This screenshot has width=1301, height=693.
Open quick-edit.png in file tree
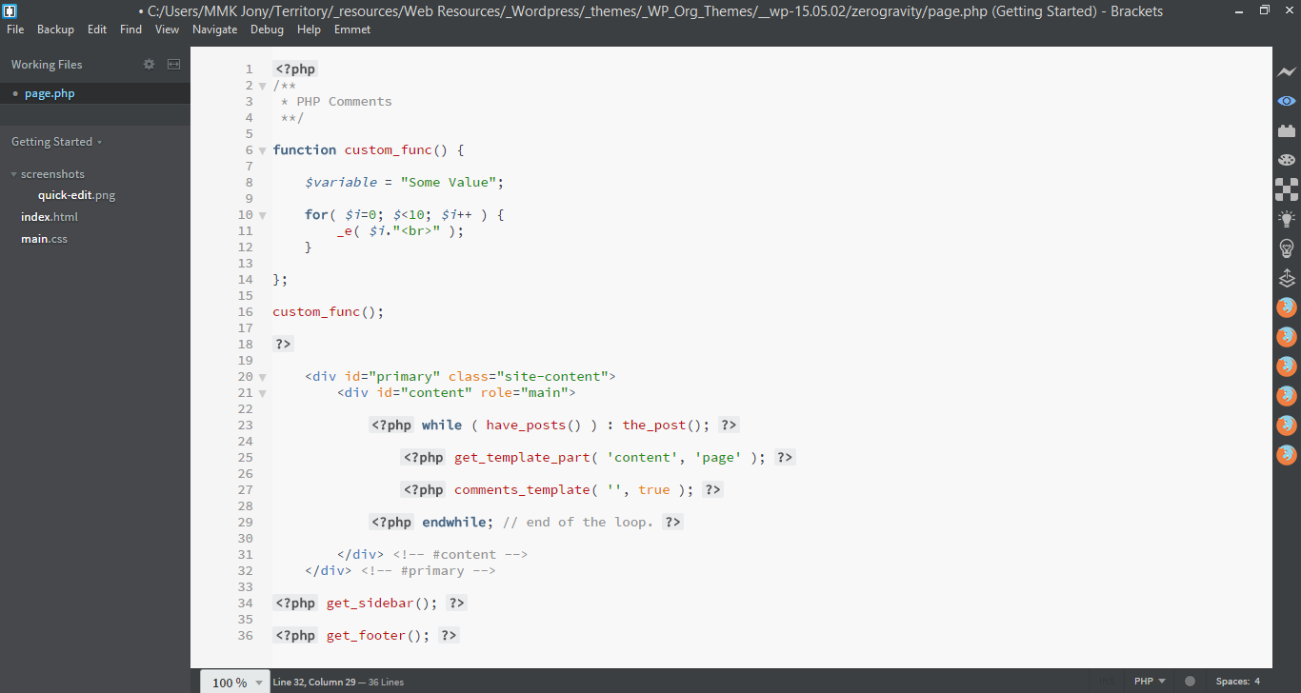(x=76, y=195)
